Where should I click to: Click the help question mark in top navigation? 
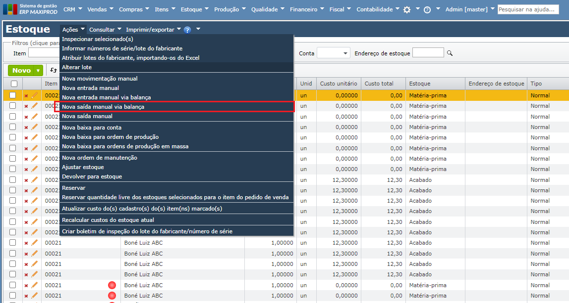[427, 9]
